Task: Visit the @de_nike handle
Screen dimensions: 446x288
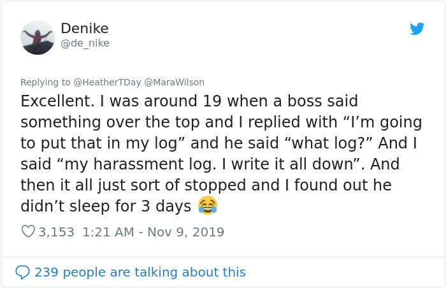Action: coord(85,43)
